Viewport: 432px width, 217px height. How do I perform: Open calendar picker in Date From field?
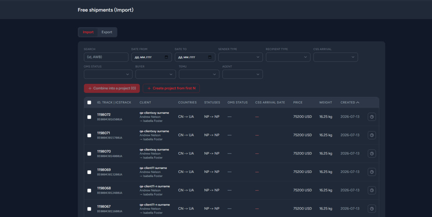(166, 57)
